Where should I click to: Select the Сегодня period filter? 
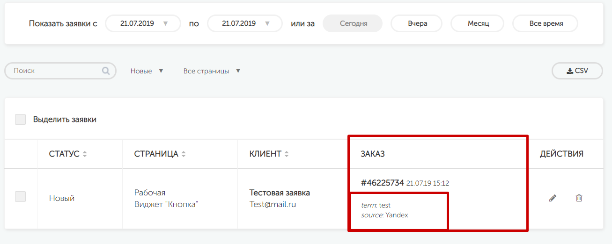[x=353, y=23]
